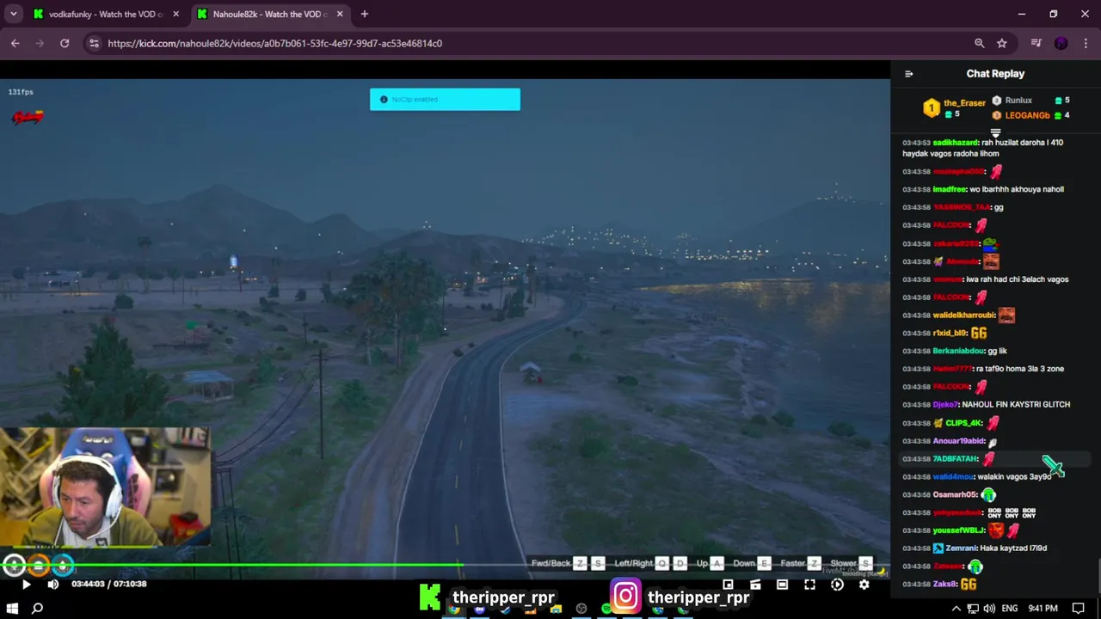
Task: Click username r1xid_bl9 in chat
Action: [x=950, y=333]
